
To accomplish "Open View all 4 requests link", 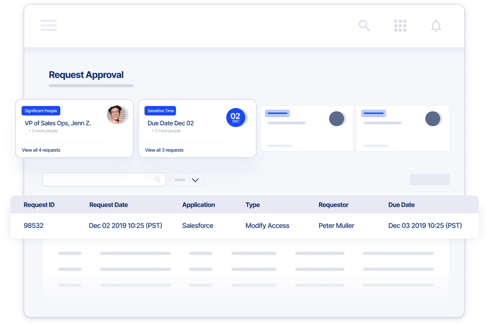I will coord(41,150).
